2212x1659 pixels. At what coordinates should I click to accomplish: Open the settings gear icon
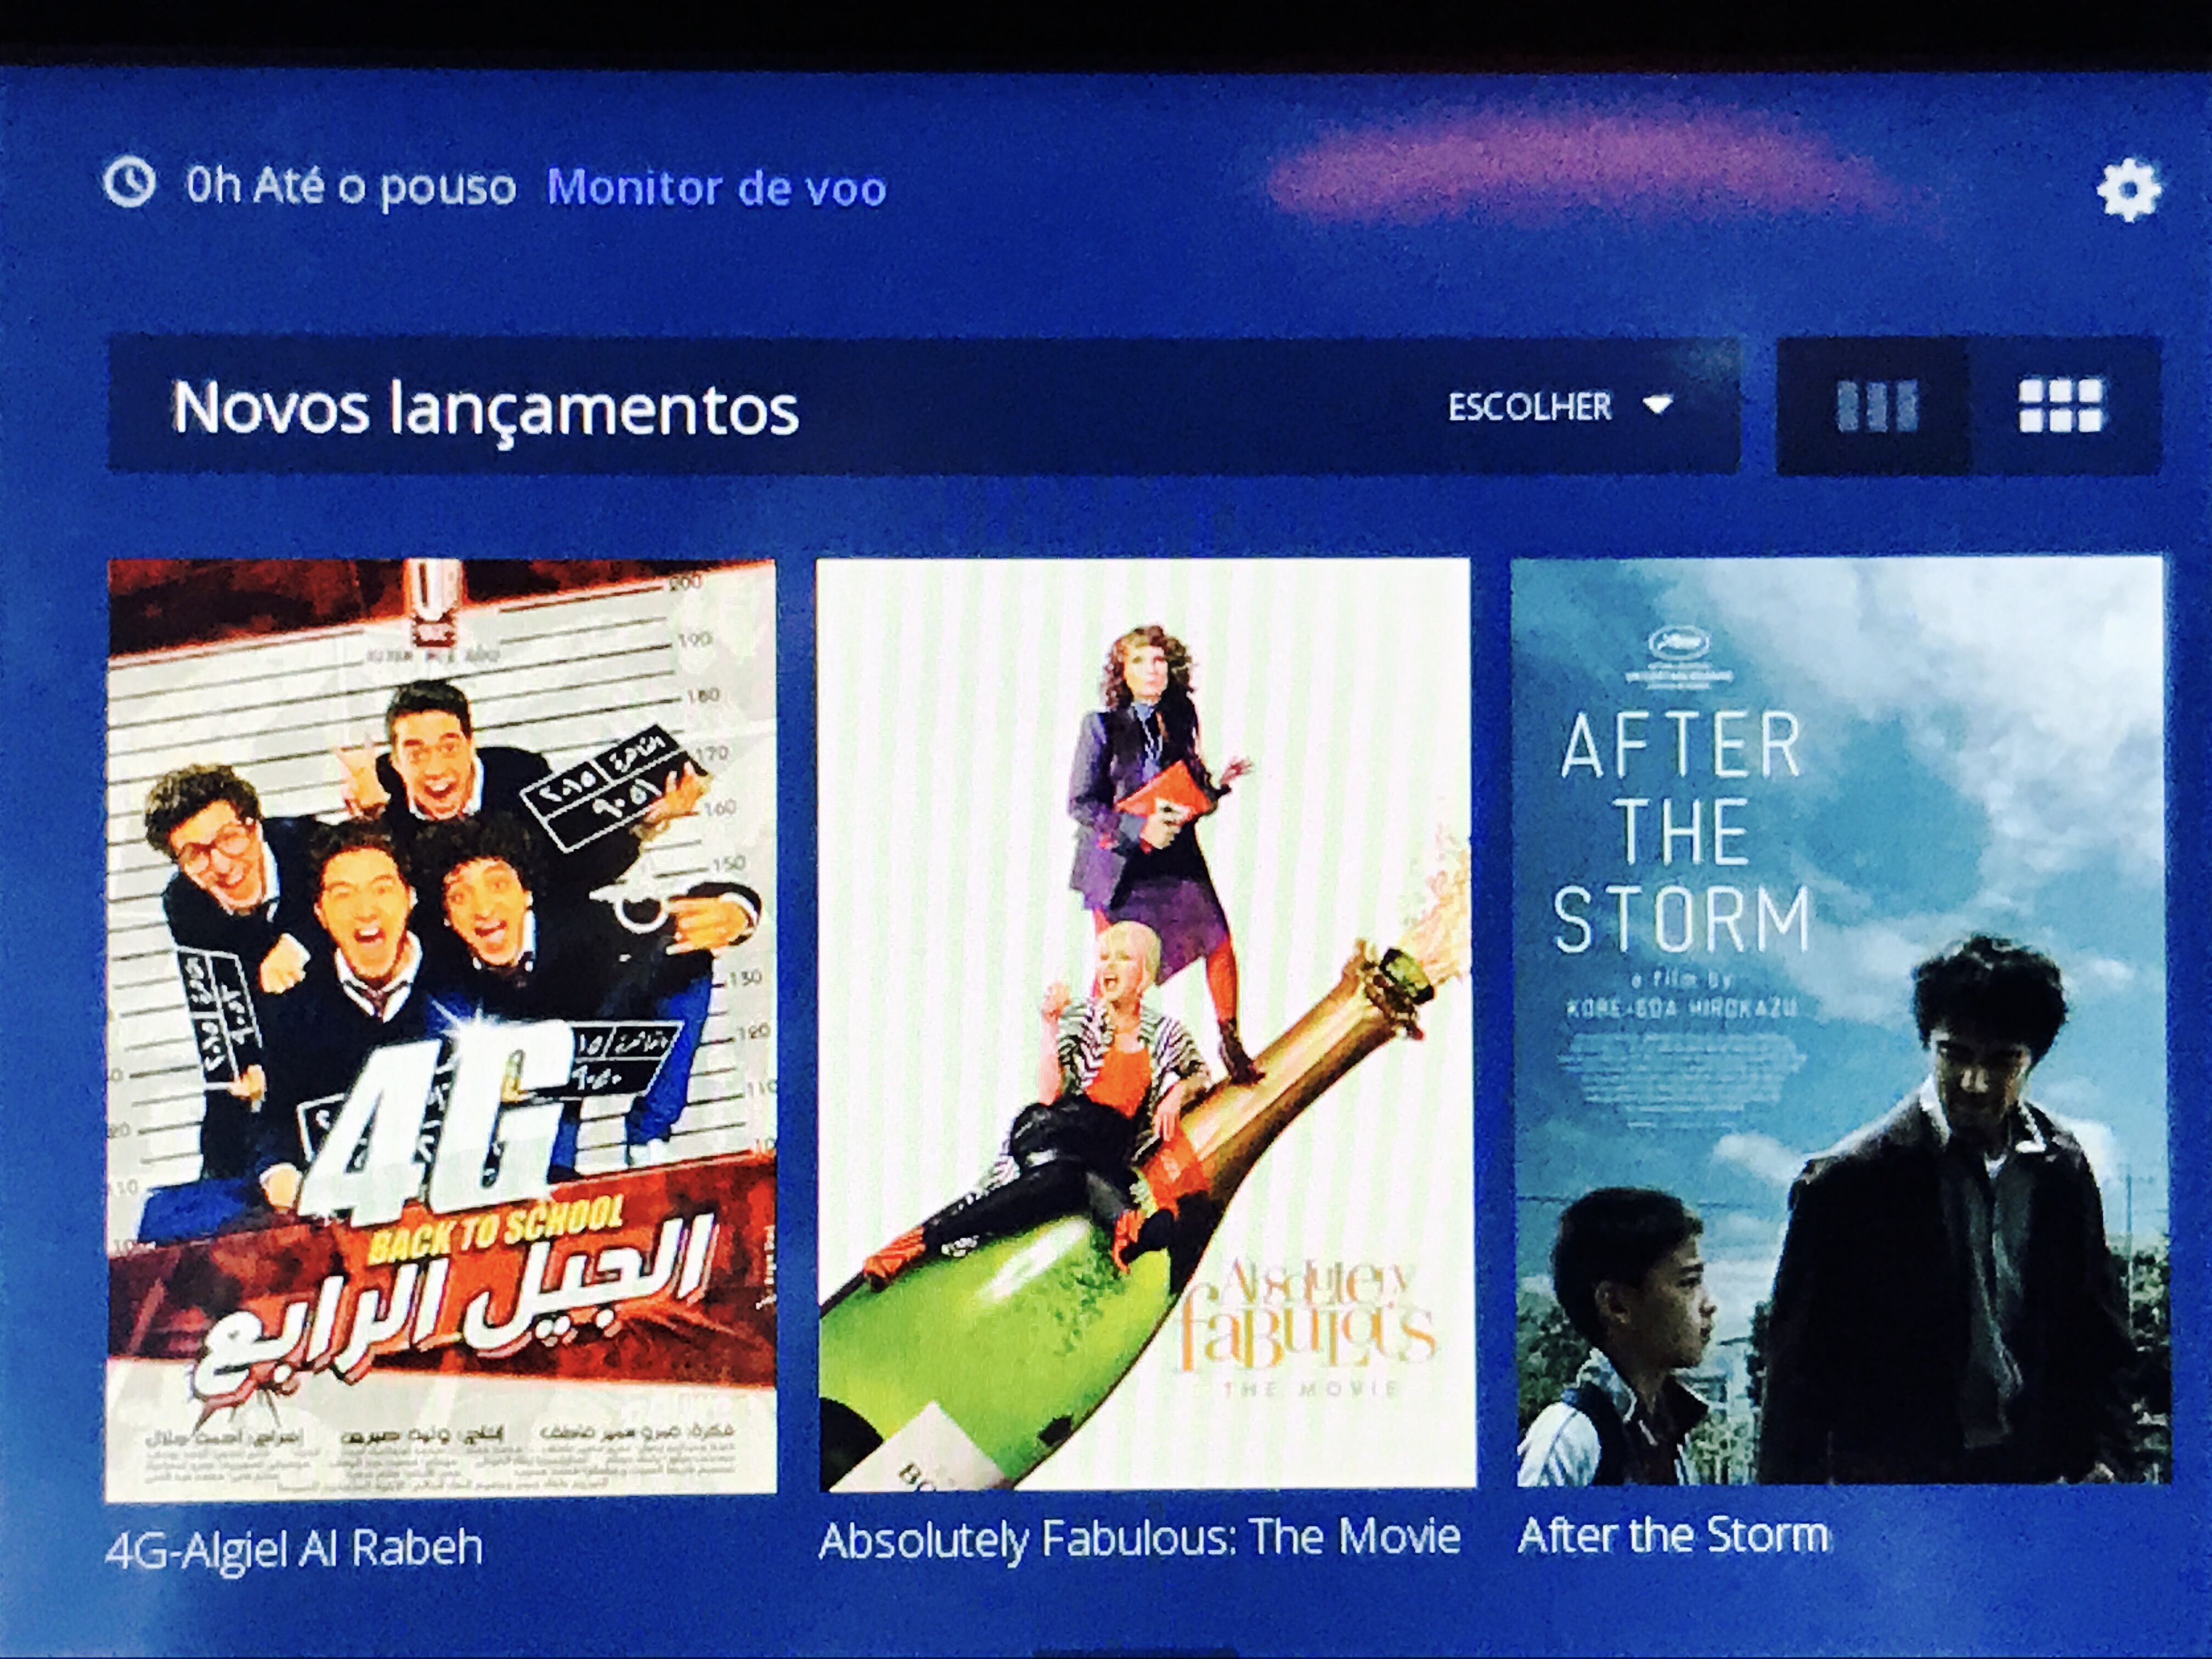click(x=2128, y=190)
